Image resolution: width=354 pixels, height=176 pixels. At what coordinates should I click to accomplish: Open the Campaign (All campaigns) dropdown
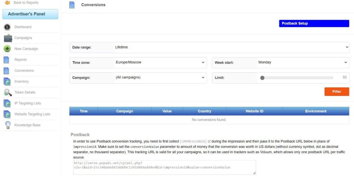[160, 78]
